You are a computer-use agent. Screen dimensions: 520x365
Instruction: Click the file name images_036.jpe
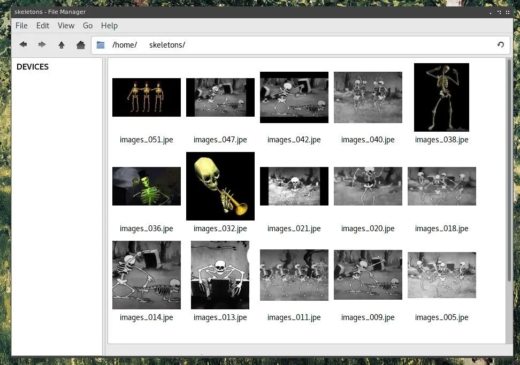point(147,229)
